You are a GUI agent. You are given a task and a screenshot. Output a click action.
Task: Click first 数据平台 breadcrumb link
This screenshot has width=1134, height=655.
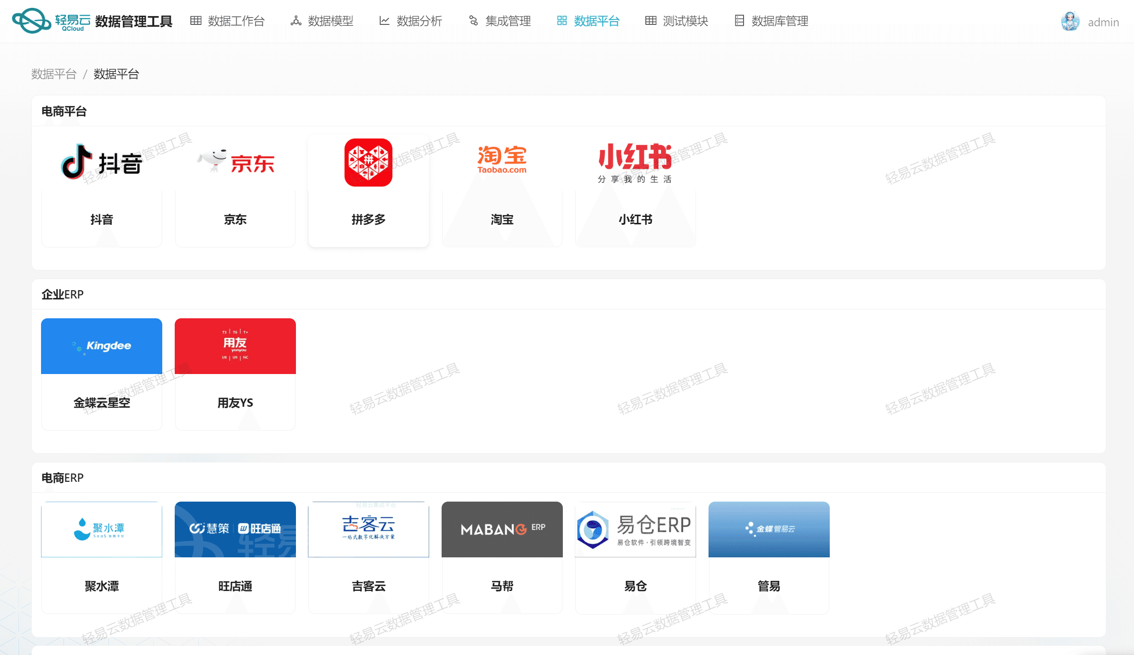tap(54, 74)
